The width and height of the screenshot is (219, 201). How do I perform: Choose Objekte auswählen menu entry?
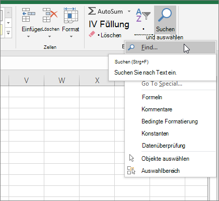click(170, 159)
